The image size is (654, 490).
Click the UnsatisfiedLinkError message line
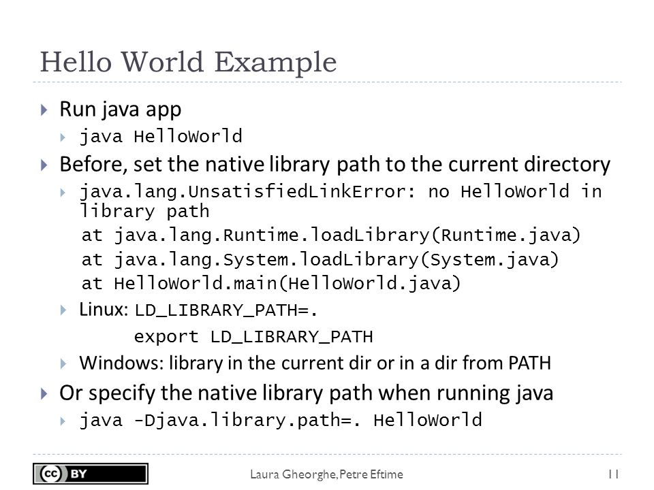341,191
